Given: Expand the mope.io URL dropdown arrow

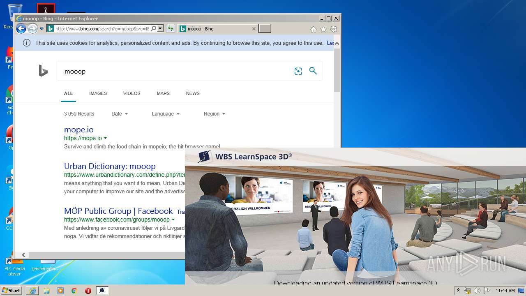Looking at the screenshot, I should 105,138.
